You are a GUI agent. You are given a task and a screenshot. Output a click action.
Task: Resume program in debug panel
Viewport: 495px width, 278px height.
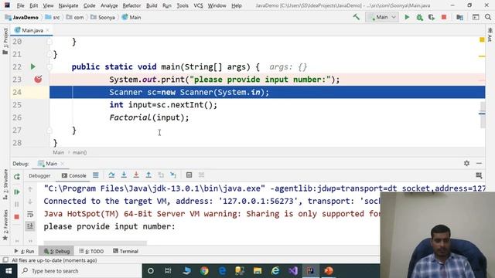[17, 192]
